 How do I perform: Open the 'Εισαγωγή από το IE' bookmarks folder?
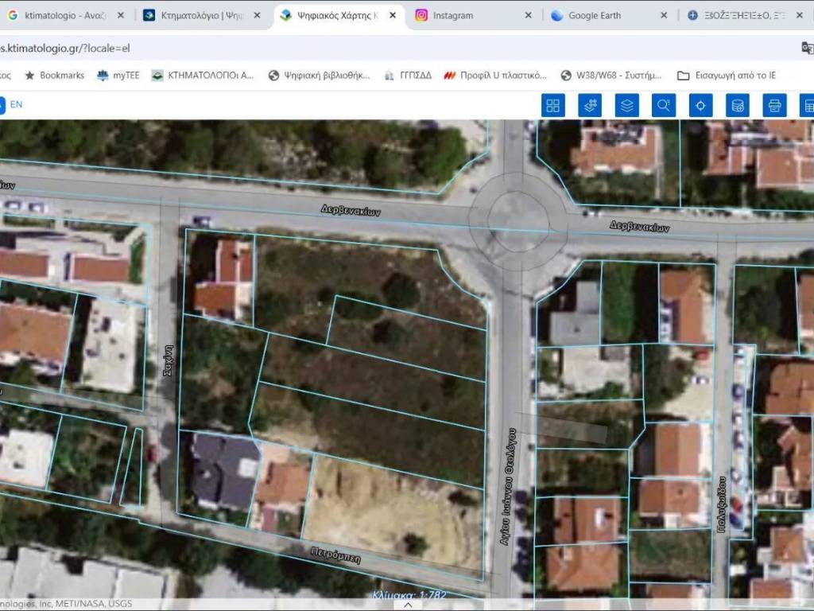click(726, 76)
